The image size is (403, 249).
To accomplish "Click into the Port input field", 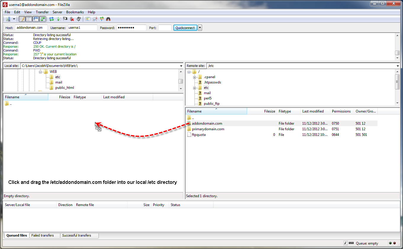I will pos(165,28).
